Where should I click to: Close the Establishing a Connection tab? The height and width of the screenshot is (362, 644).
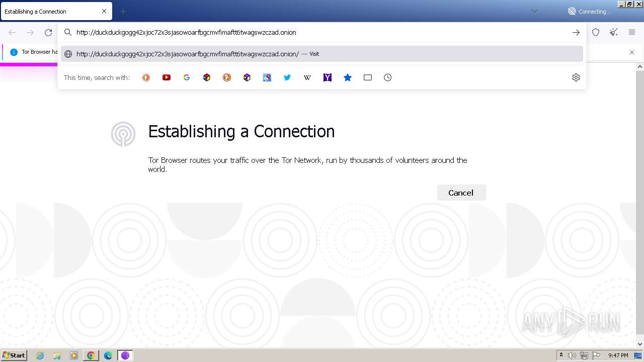coord(104,11)
